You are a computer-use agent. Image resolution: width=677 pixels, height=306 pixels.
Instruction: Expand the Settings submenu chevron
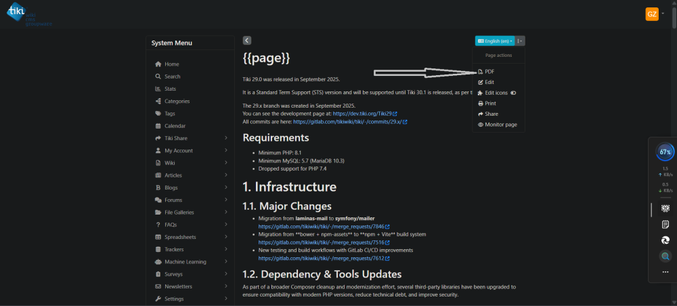[226, 299]
